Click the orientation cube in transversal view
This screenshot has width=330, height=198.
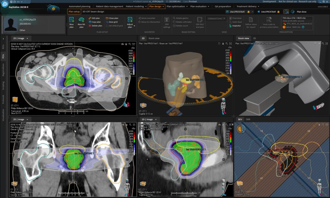(x=15, y=100)
